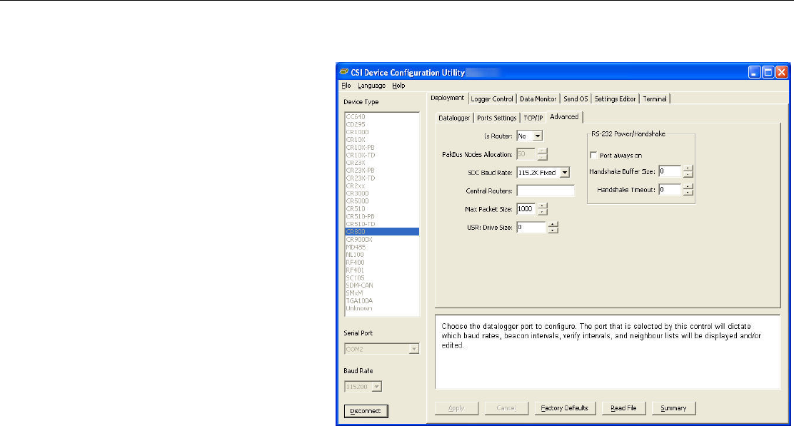Toggle the Port always on checkbox
The width and height of the screenshot is (794, 426).
[x=593, y=156]
